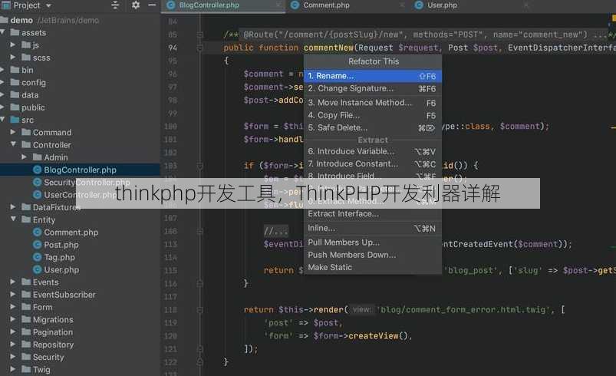Viewport: 616px width, 376px height.
Task: Open Post.php in the Entity folder
Action: (x=61, y=245)
